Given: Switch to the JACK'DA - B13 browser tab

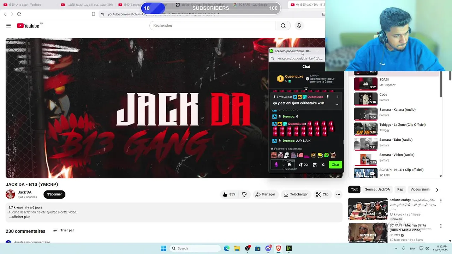Looking at the screenshot, I should [307, 5].
